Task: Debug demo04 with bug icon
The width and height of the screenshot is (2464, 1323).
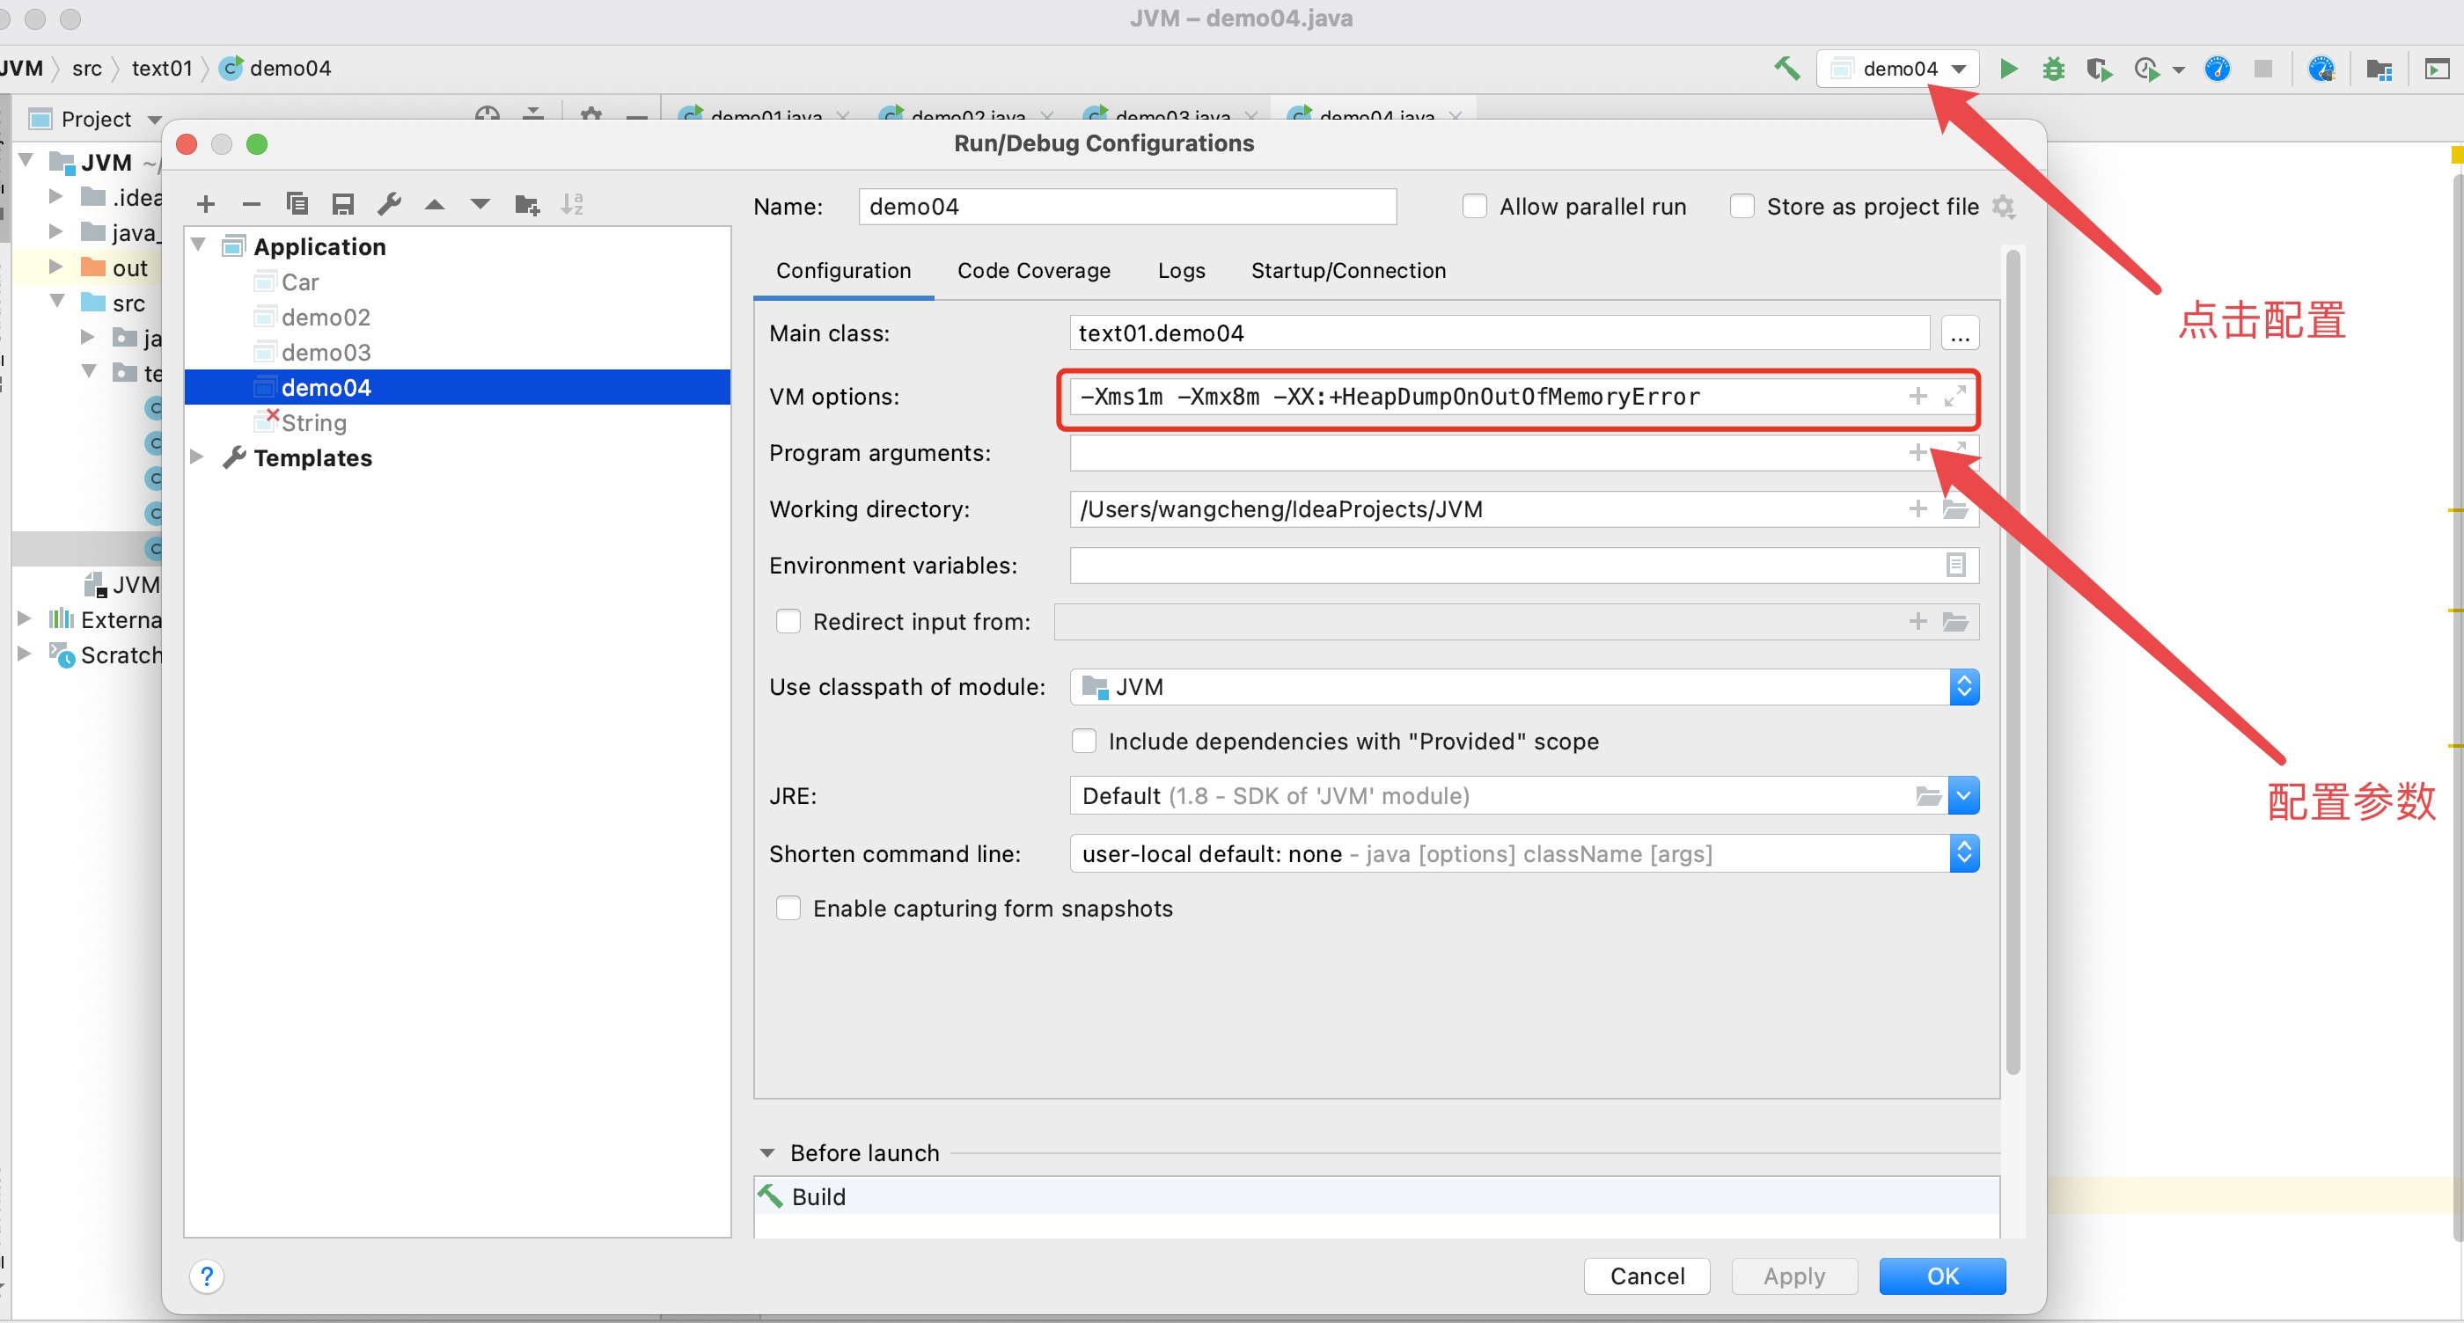Action: coord(2054,69)
